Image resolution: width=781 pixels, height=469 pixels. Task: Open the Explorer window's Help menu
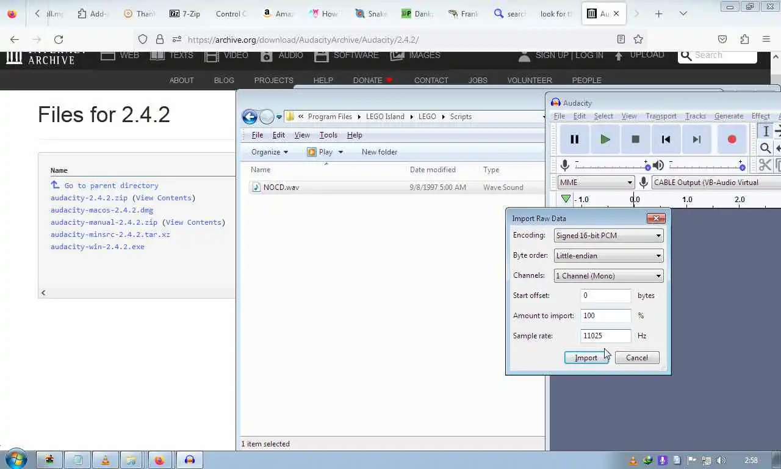coord(355,135)
